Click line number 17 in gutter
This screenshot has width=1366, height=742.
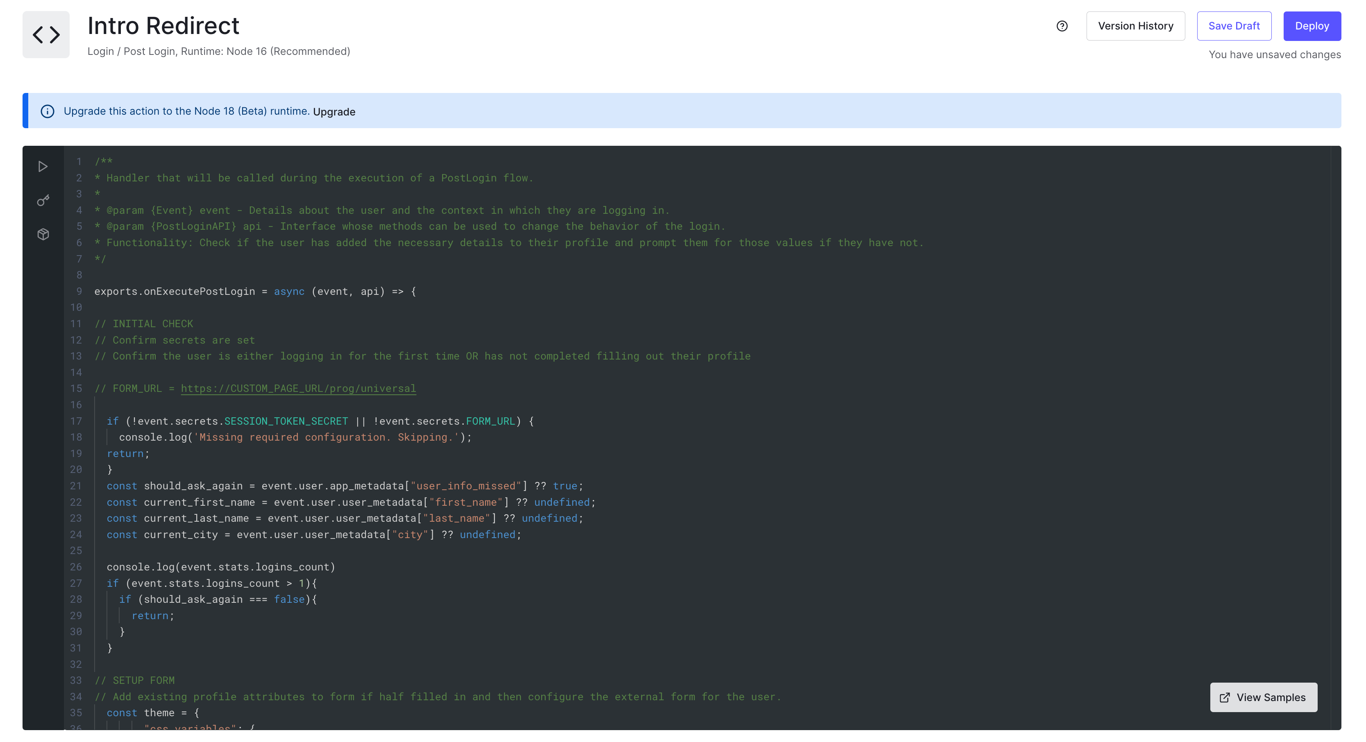pos(76,421)
